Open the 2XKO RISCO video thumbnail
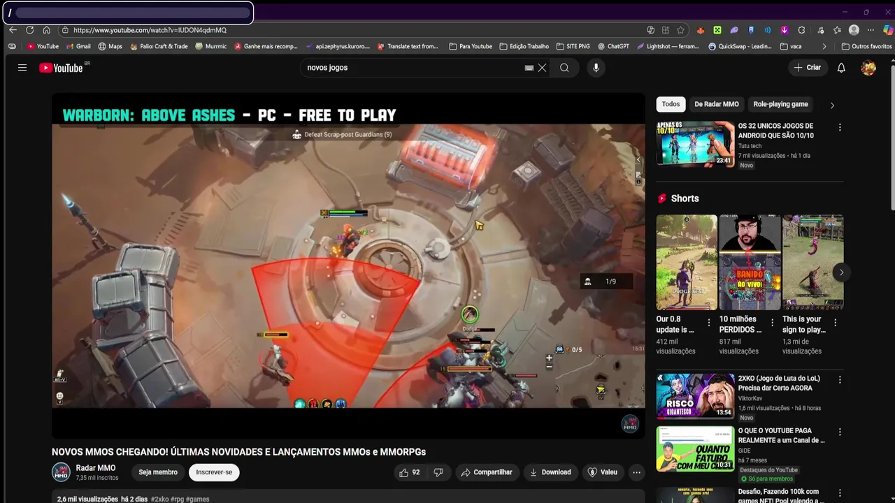 click(x=695, y=395)
